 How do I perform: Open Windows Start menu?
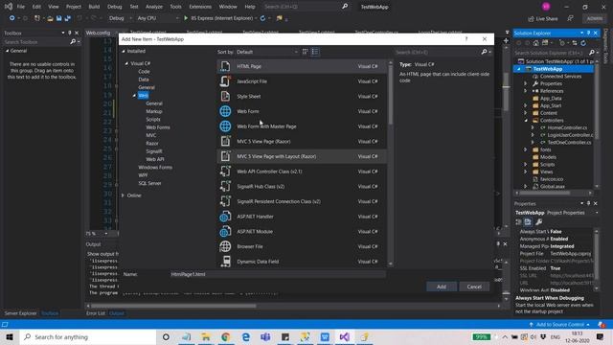(x=10, y=336)
